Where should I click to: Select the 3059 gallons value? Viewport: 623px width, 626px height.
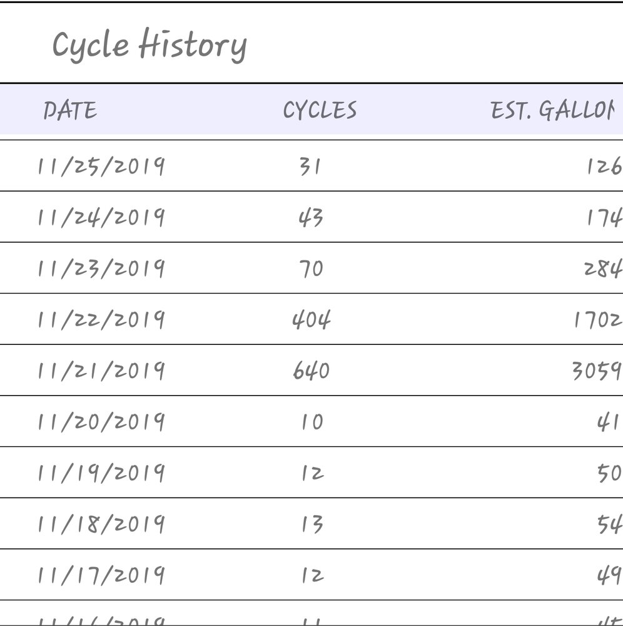point(597,371)
